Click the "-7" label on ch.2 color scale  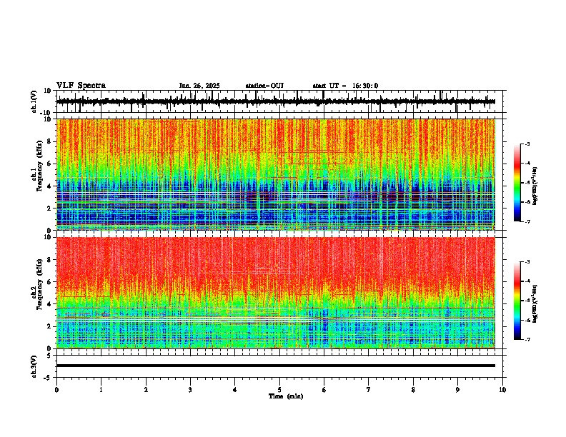pyautogui.click(x=527, y=339)
